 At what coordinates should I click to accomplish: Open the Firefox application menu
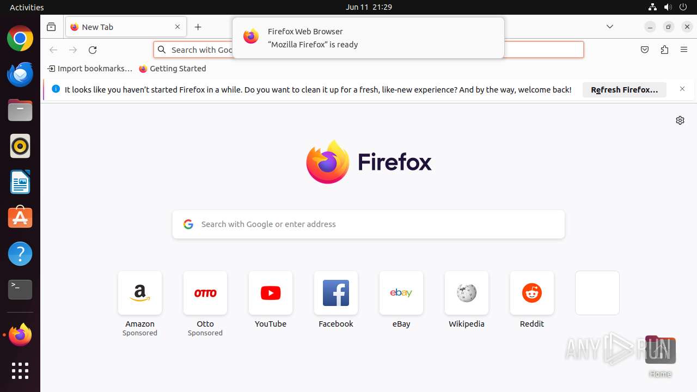pyautogui.click(x=684, y=50)
